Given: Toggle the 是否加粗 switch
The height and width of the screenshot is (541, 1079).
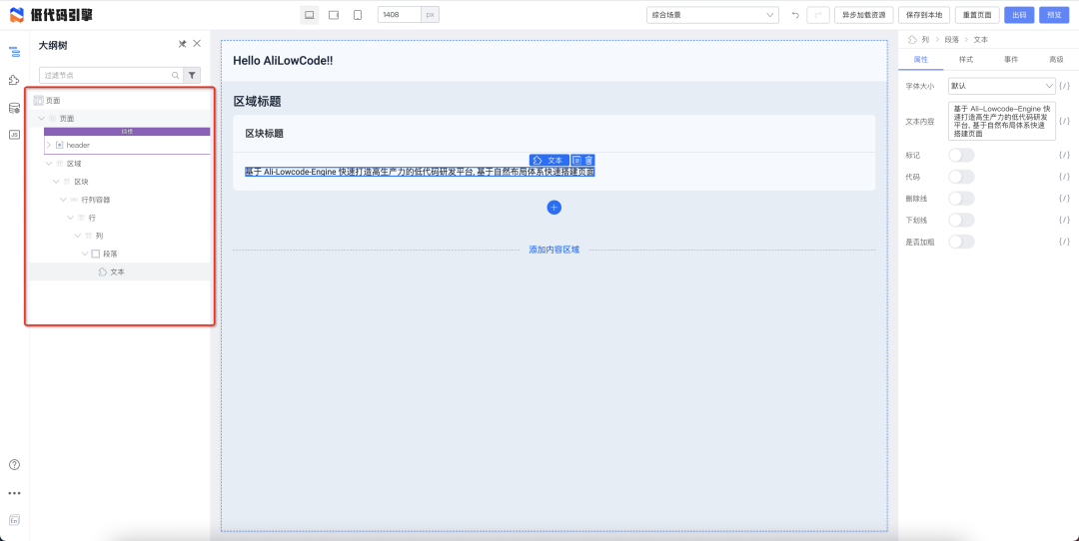Looking at the screenshot, I should point(961,242).
